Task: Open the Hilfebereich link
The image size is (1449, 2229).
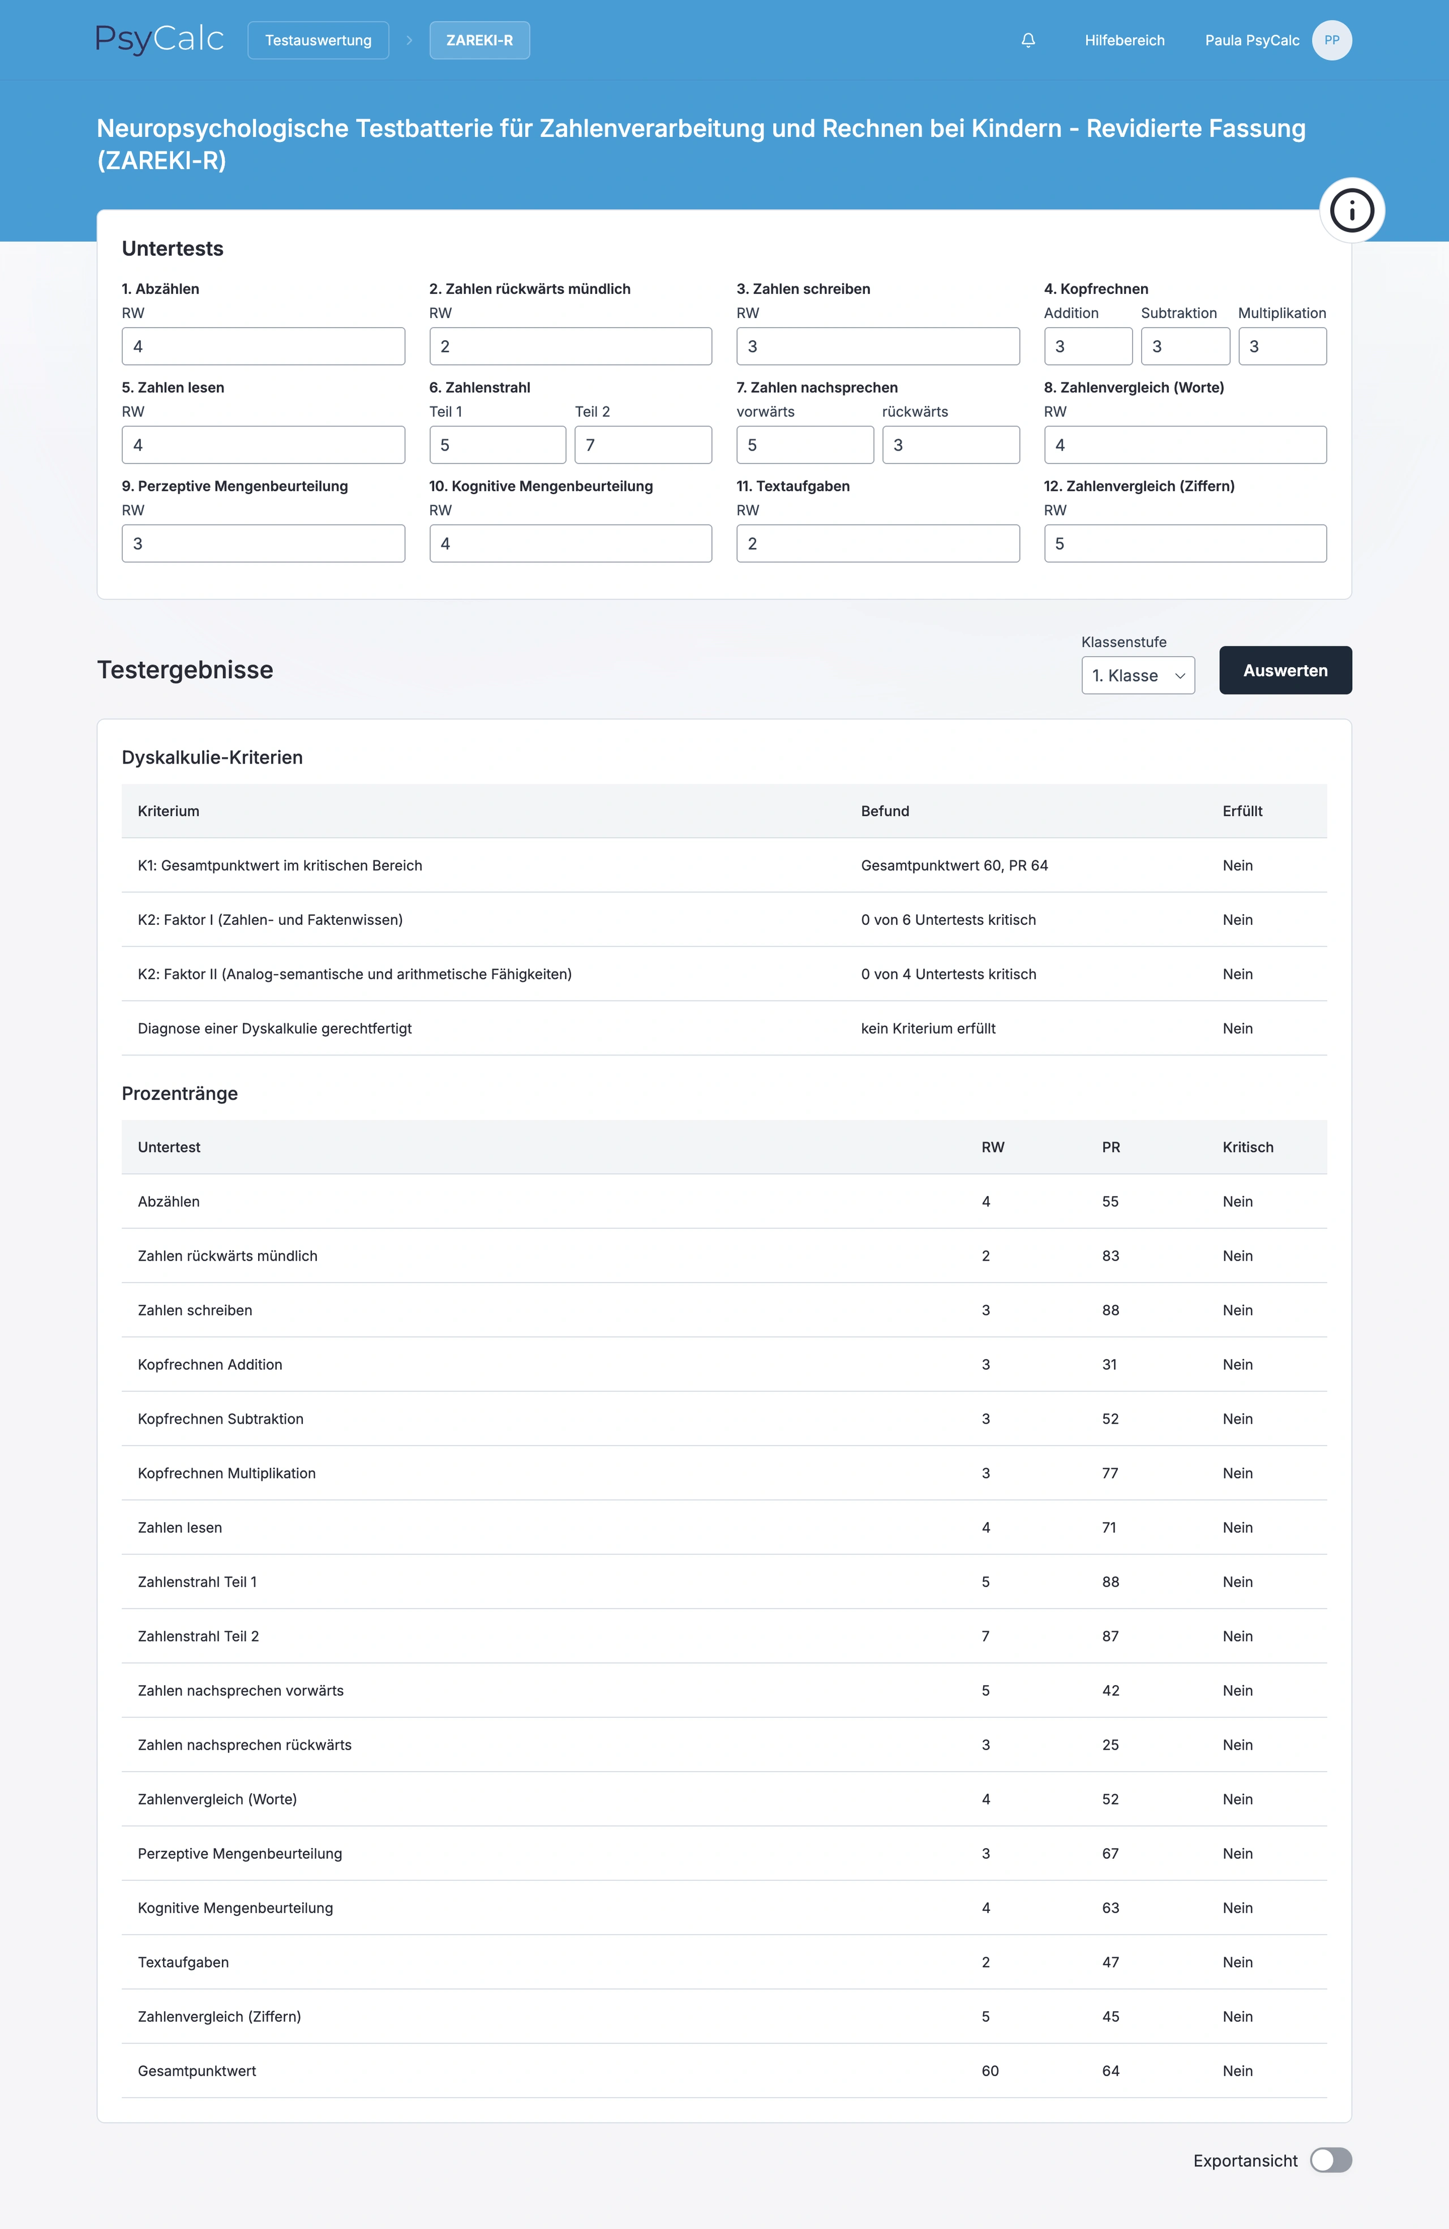Action: (x=1124, y=40)
